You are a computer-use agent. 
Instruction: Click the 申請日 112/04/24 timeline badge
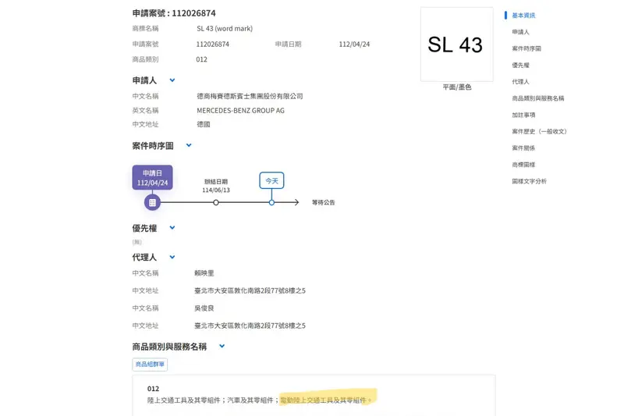[x=152, y=177]
